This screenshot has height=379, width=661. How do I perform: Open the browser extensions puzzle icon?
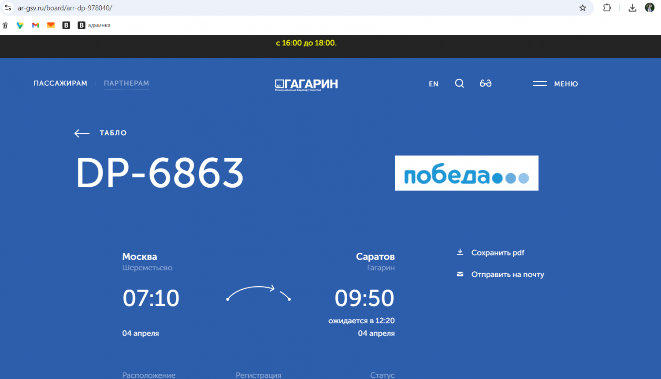[607, 8]
